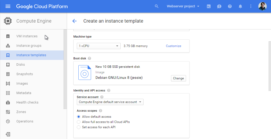Open the 1 vCPU machine type dropdown

tap(98, 46)
